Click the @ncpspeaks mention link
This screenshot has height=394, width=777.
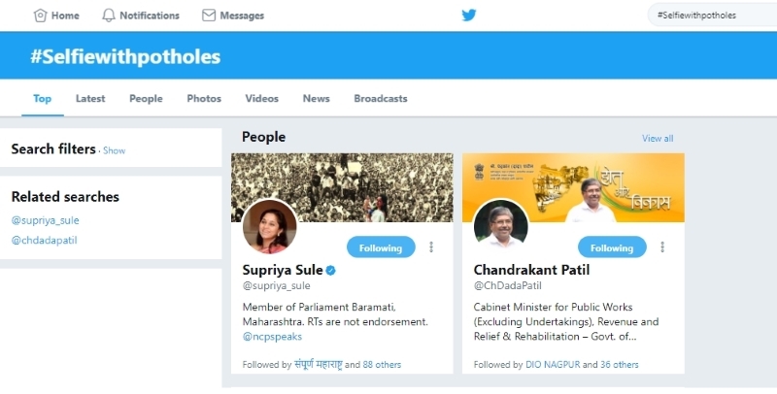[272, 336]
